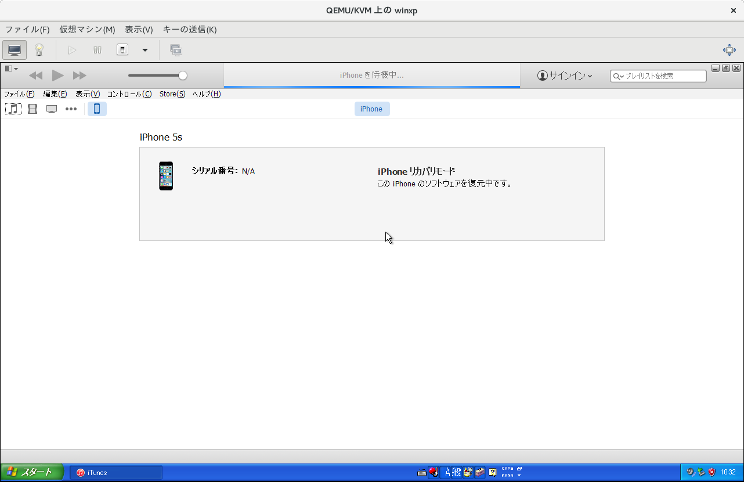The height and width of the screenshot is (482, 744).
Task: Open the Store(S) menu
Action: [x=172, y=94]
